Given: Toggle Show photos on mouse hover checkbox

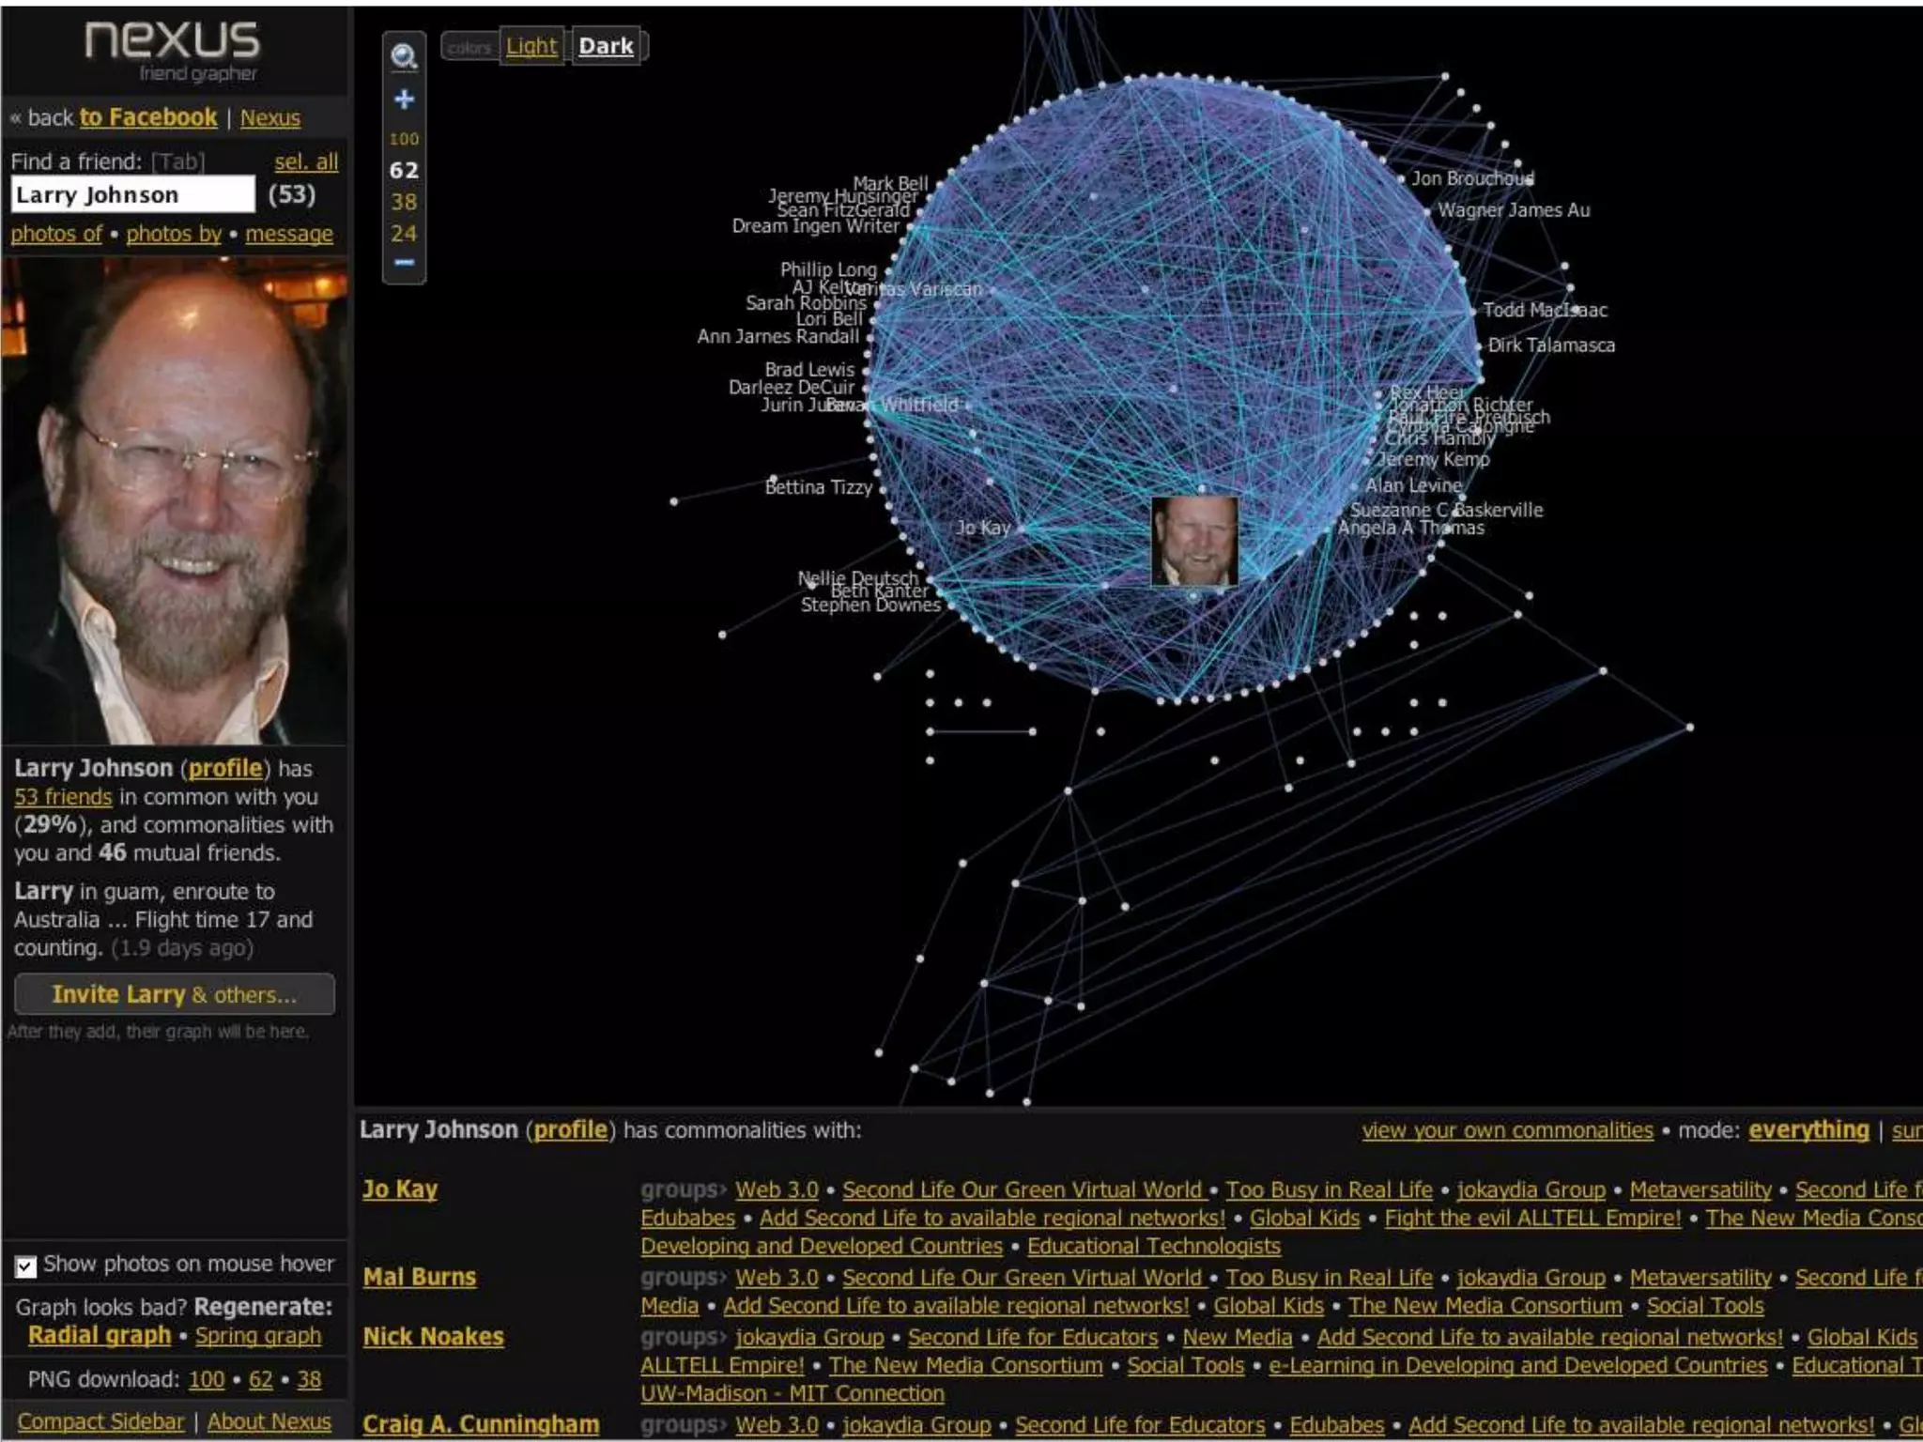Looking at the screenshot, I should pos(25,1266).
